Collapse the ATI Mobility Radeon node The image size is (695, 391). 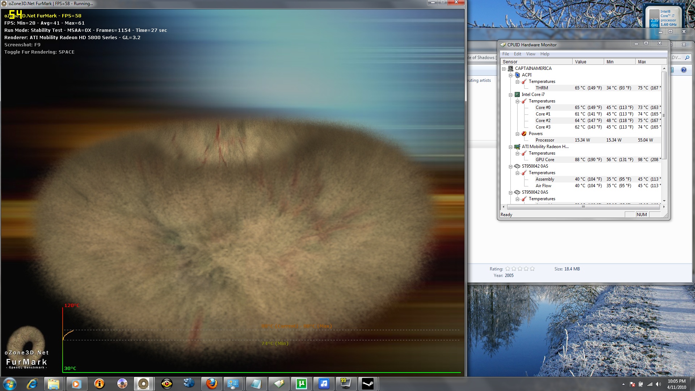pos(510,147)
